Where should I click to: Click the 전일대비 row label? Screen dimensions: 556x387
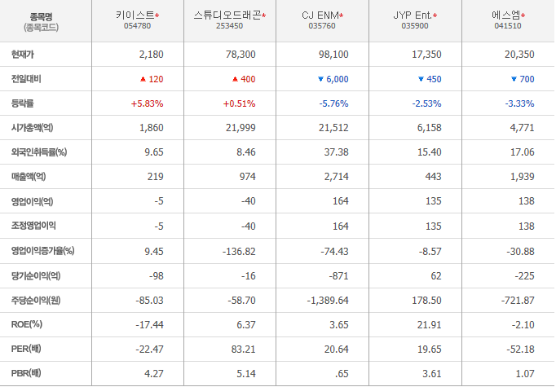(26, 79)
